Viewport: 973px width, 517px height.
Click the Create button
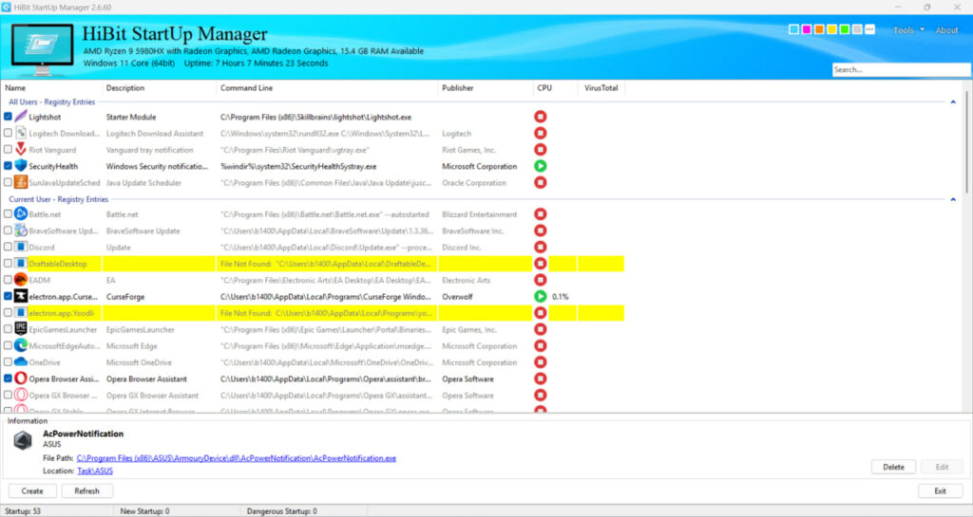[x=32, y=491]
